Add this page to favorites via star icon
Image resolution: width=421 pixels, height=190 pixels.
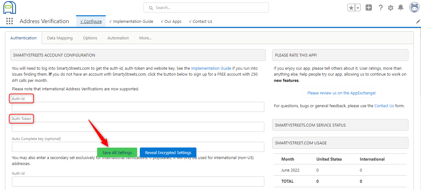(x=352, y=7)
